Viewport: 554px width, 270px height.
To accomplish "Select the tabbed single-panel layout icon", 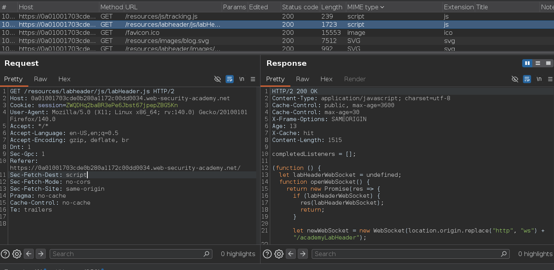I will (548, 63).
